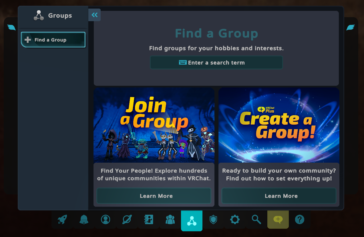Click the Groups header icon

pos(39,15)
